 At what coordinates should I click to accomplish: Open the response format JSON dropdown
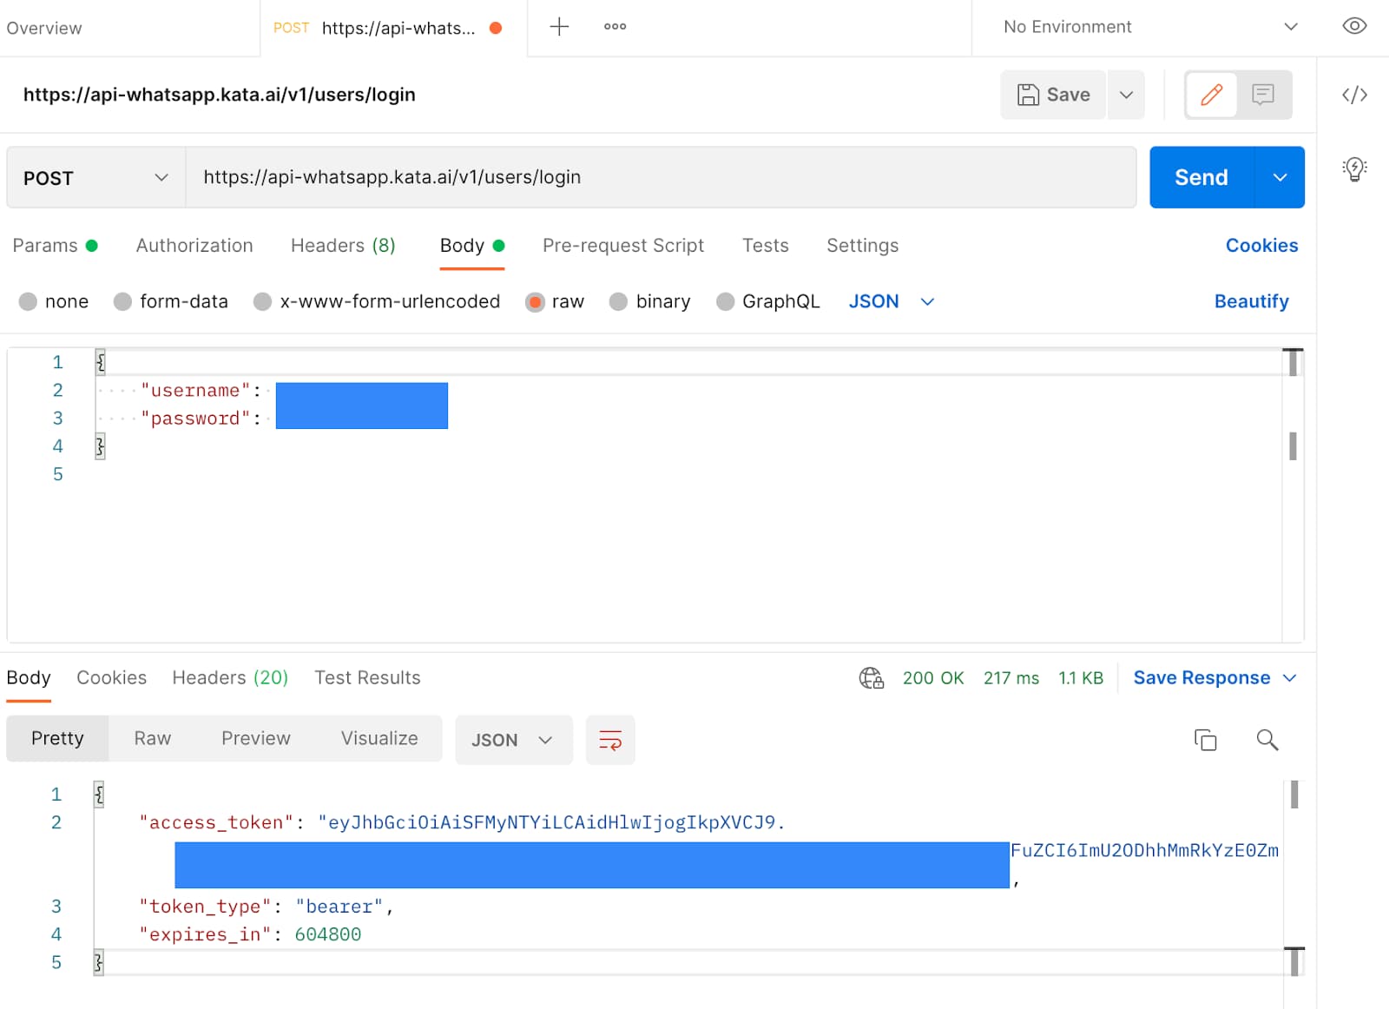(514, 740)
